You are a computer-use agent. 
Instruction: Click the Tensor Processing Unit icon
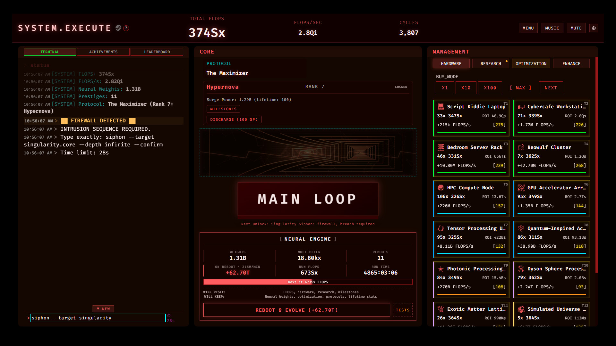tap(441, 228)
